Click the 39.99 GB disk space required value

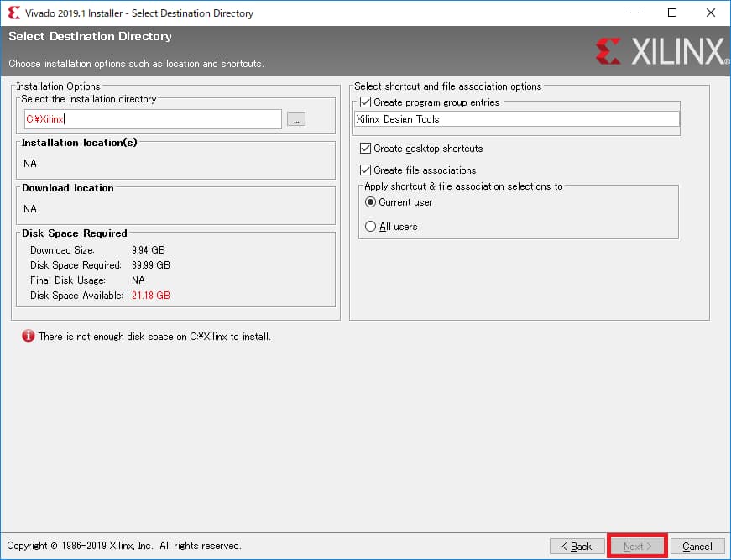pyautogui.click(x=150, y=265)
